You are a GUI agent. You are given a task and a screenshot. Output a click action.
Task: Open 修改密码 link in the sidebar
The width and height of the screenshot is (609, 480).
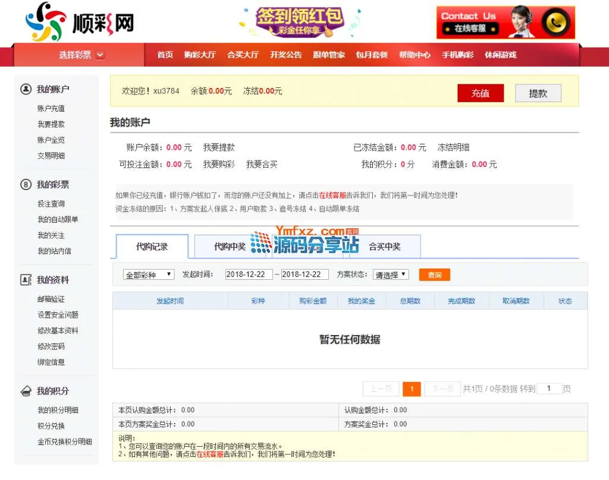tap(51, 346)
